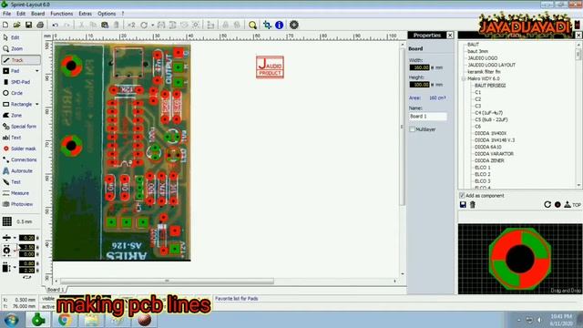The width and height of the screenshot is (583, 328).
Task: Open the Rectangle type dropdown arrow
Action: (36, 105)
